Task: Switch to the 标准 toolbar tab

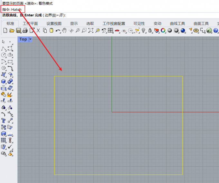Action: (10, 23)
